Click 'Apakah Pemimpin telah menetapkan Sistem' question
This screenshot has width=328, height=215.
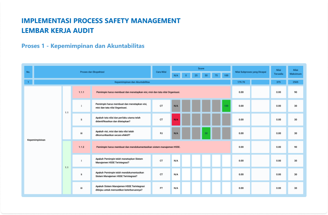(x=121, y=161)
